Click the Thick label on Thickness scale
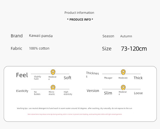The width and height of the screenshot is (160, 129). coord(138,78)
